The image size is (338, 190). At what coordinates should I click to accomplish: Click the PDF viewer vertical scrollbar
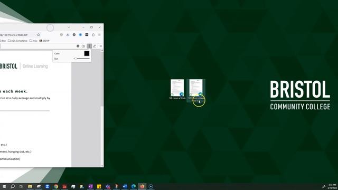coord(102,108)
